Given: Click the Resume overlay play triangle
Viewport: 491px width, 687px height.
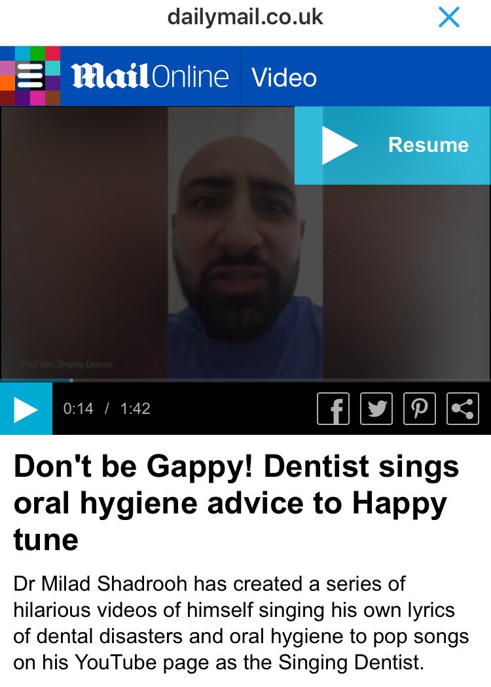Looking at the screenshot, I should tap(340, 145).
